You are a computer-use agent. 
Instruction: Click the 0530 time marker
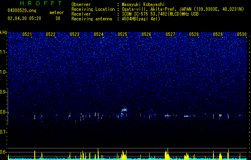coord(242,34)
